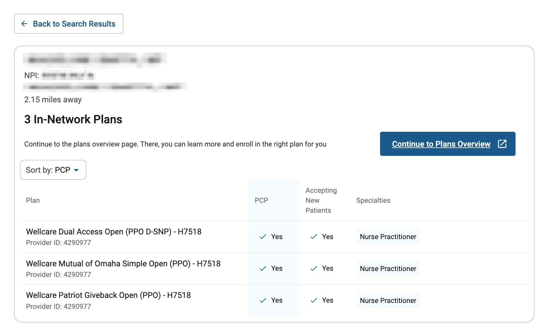This screenshot has width=550, height=333.
Task: Select Wellcare Patriot Giveback Open plan
Action: pos(108,295)
